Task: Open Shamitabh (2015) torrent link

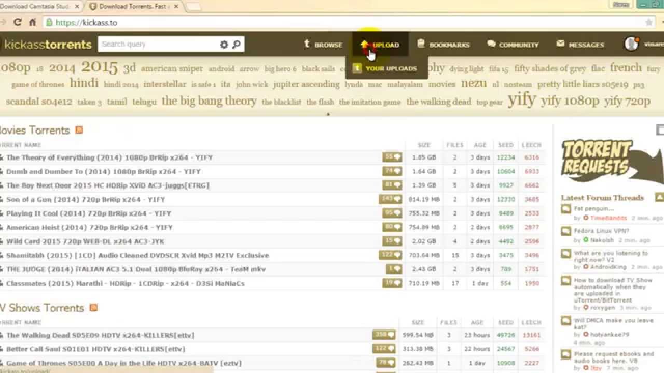Action: (137, 255)
